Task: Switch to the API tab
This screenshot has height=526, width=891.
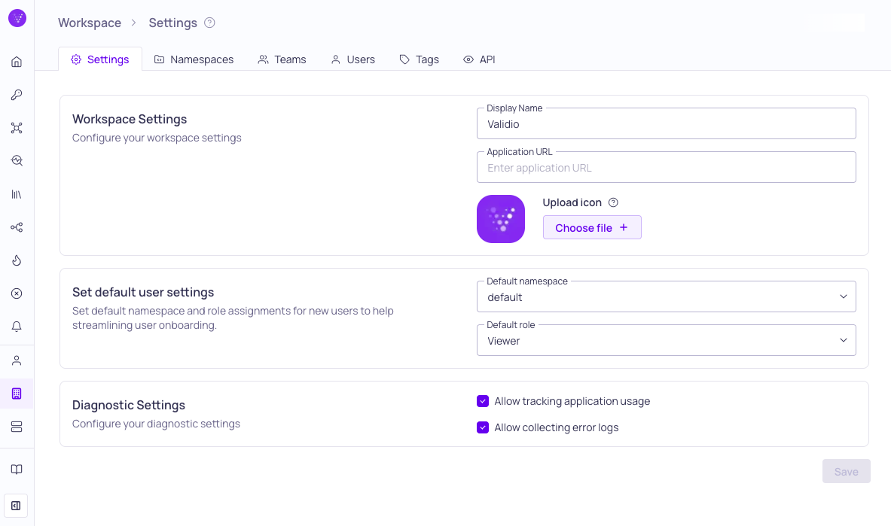Action: click(479, 59)
